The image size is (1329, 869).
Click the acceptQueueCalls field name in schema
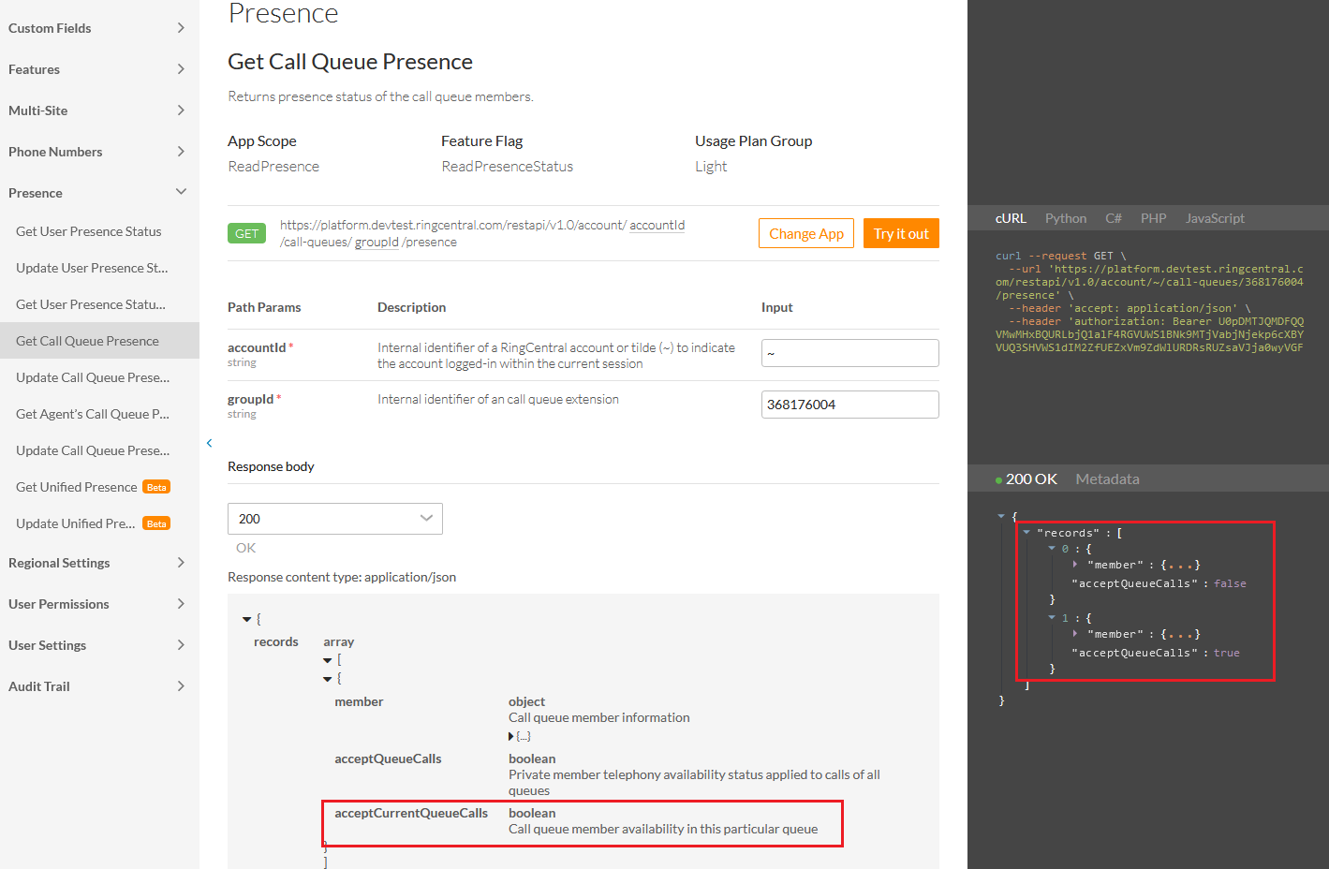coord(388,759)
